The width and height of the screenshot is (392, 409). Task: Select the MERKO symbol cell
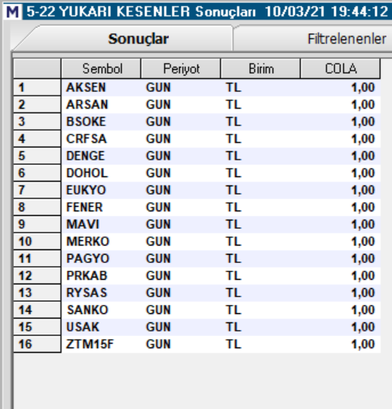(x=101, y=242)
